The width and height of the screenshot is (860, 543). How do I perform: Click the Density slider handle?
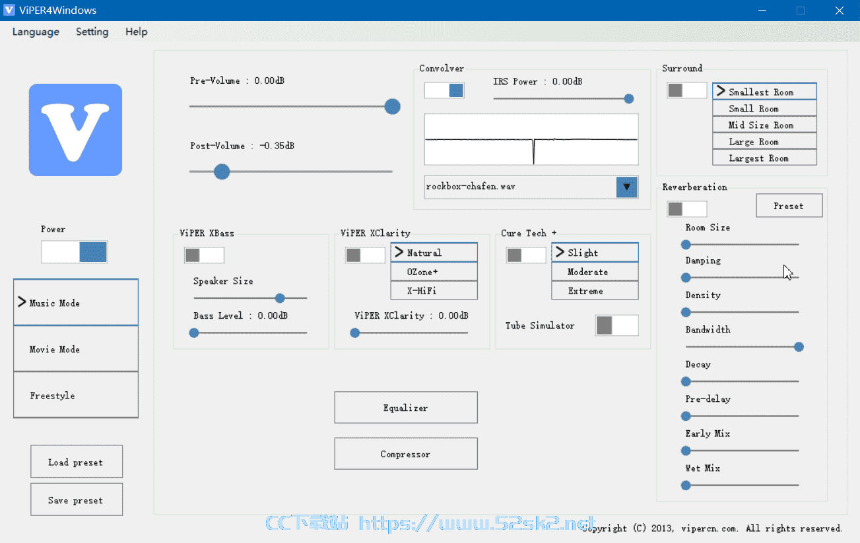point(686,312)
